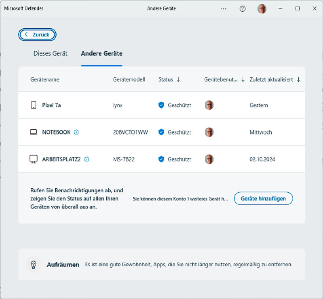Viewport: 323px width, 299px height.
Task: Select the Andere Geräte tab
Action: click(102, 53)
